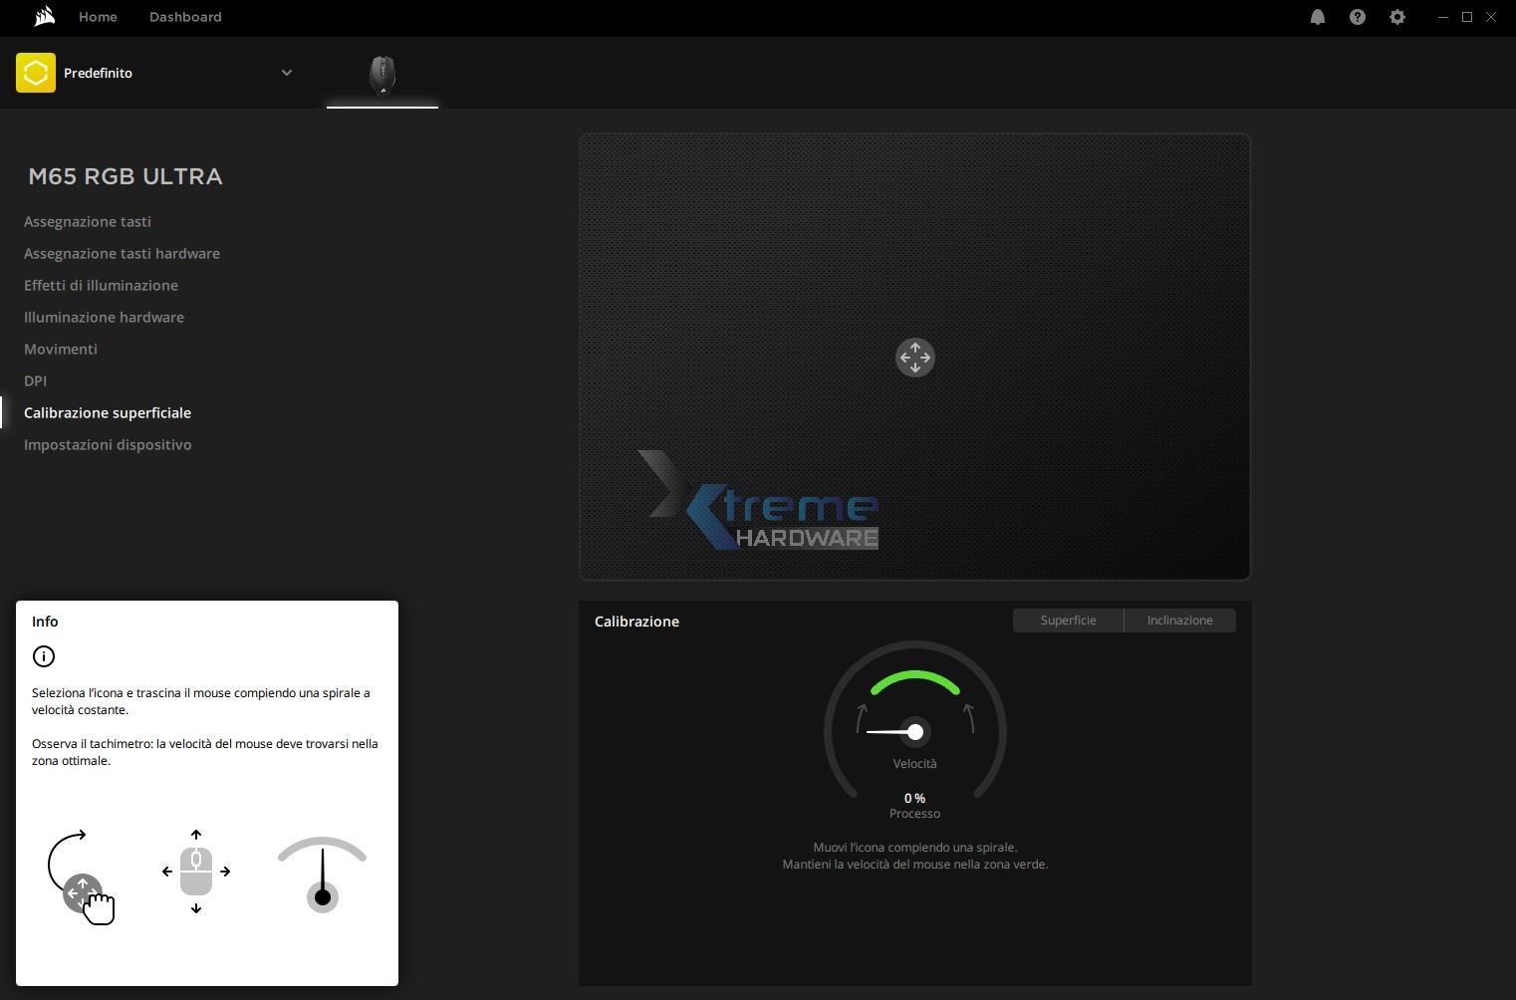
Task: Select the Superficie calibration mode
Action: pos(1068,621)
